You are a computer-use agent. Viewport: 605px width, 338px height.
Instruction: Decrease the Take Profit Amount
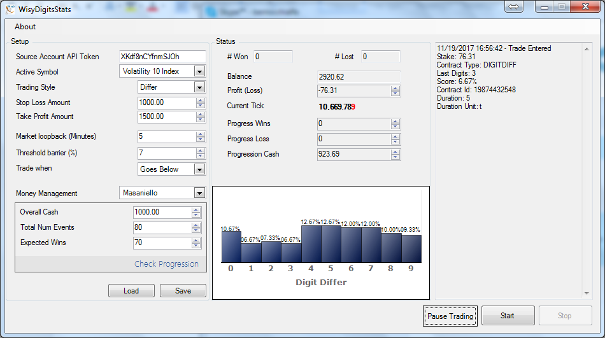tap(200, 119)
